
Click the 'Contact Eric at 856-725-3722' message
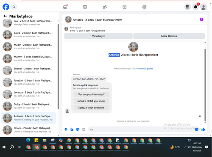(x=89, y=79)
